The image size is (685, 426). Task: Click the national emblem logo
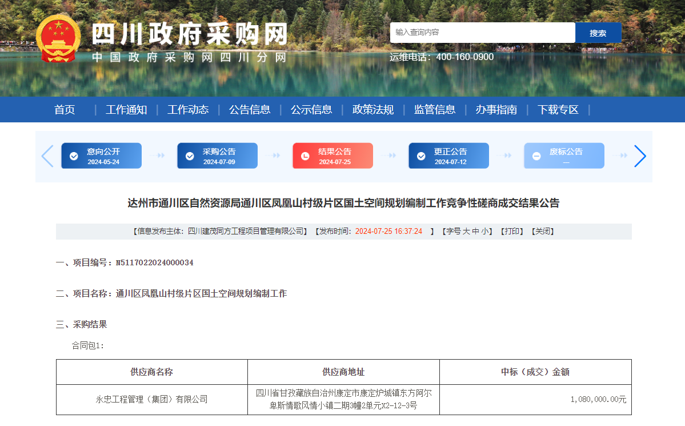click(58, 38)
